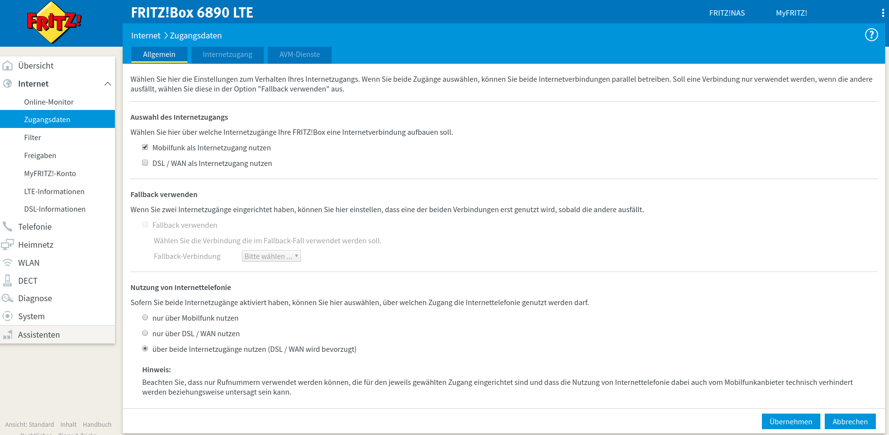Select nur über Mobilfunk nutzen option

point(145,318)
